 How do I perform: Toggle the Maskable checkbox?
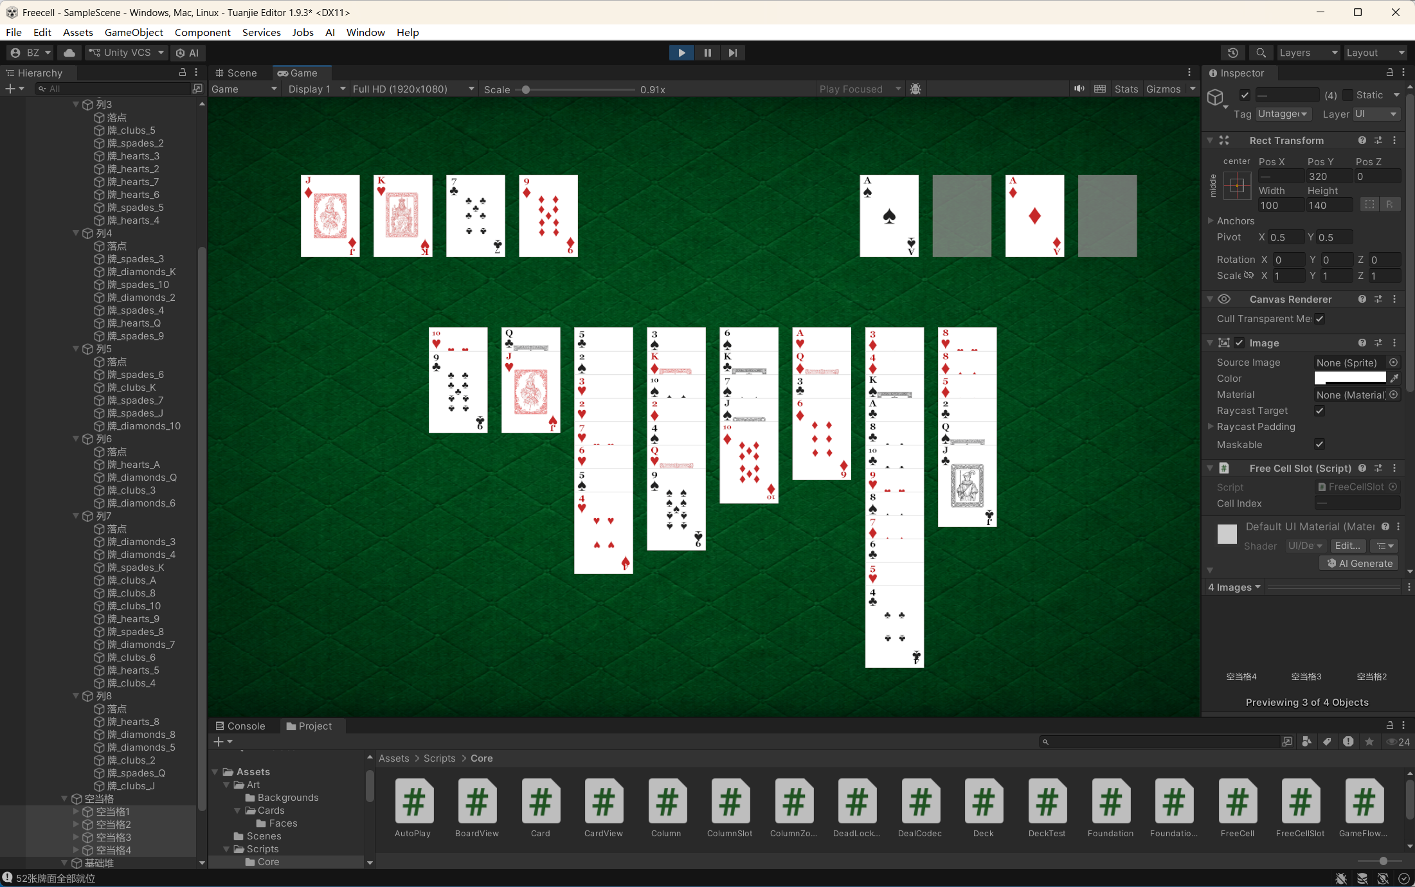click(1319, 444)
